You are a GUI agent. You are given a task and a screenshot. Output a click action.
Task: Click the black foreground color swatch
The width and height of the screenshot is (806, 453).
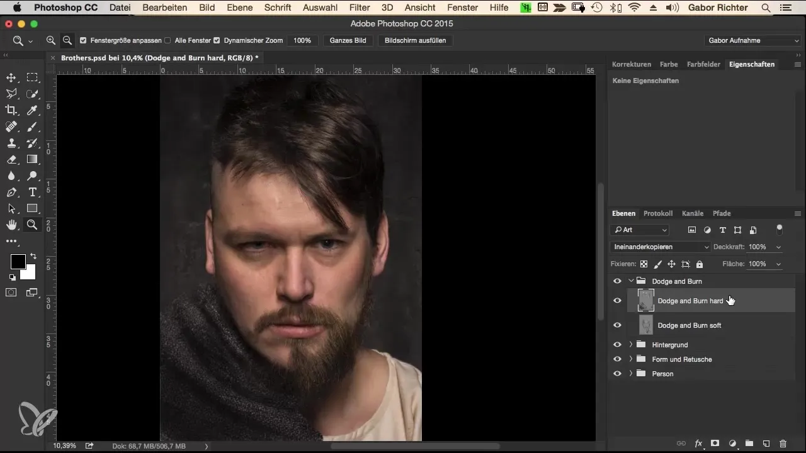click(x=18, y=262)
